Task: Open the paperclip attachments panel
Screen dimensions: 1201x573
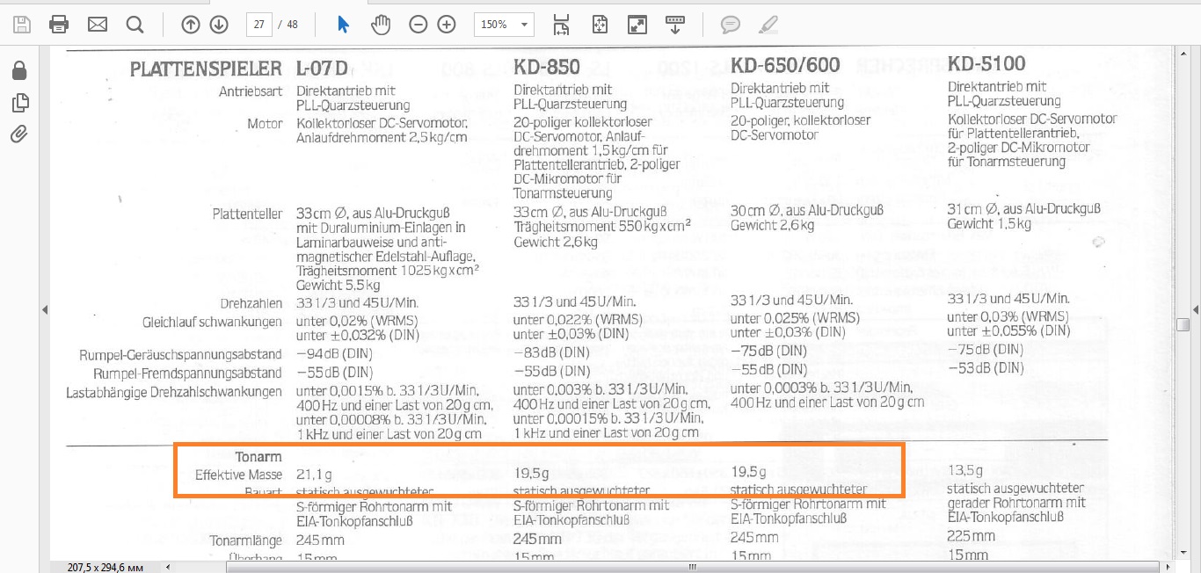Action: point(19,134)
